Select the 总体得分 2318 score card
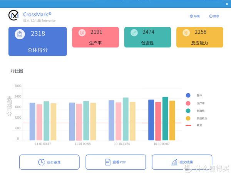231x175 pixels. [x=38, y=42]
